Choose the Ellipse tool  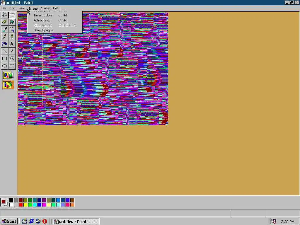click(x=5, y=66)
